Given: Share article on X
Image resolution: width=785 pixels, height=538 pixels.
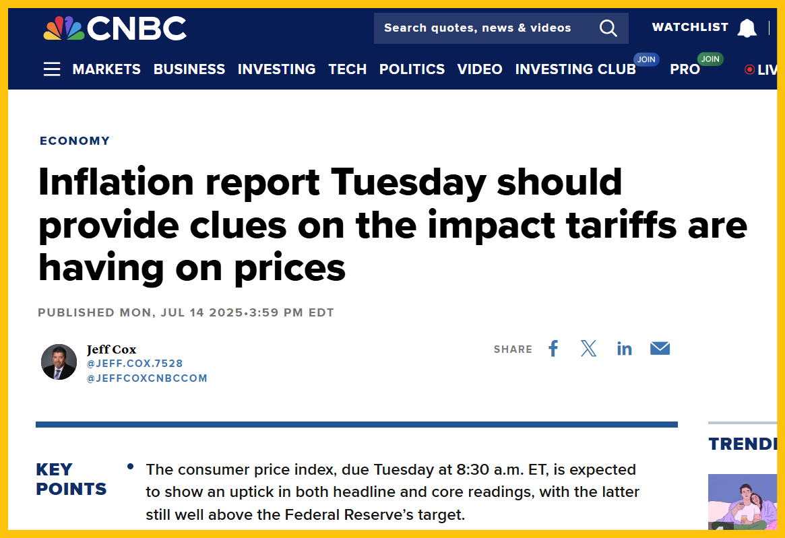Looking at the screenshot, I should (588, 349).
